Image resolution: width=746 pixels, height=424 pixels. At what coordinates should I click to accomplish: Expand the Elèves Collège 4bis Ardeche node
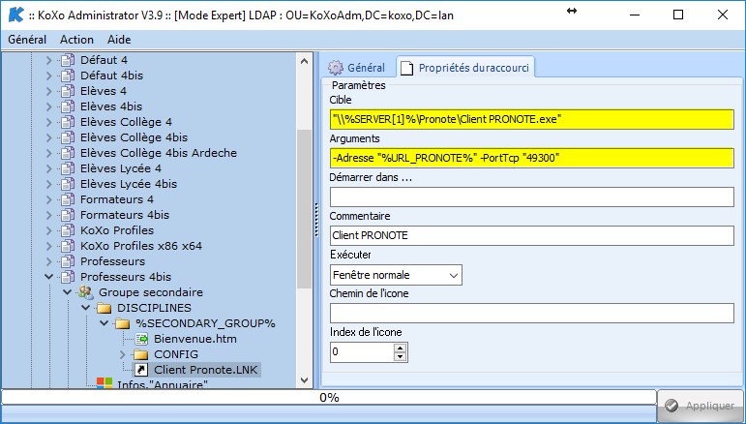48,153
